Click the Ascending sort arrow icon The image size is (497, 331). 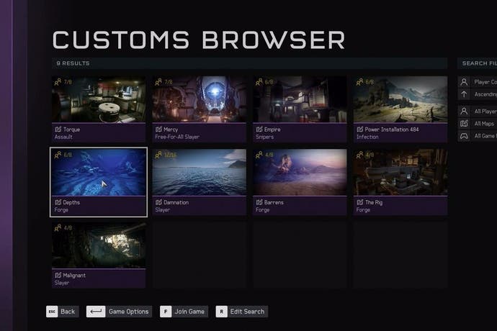(464, 94)
